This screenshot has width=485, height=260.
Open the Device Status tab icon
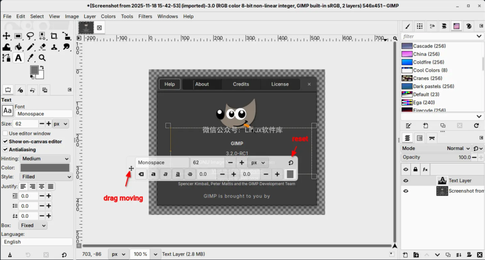point(20,90)
